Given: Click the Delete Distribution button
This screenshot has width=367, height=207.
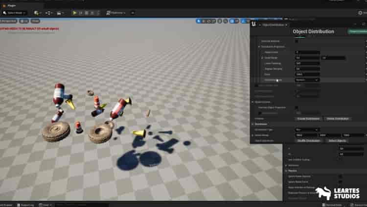Looking at the screenshot, I should (x=338, y=119).
